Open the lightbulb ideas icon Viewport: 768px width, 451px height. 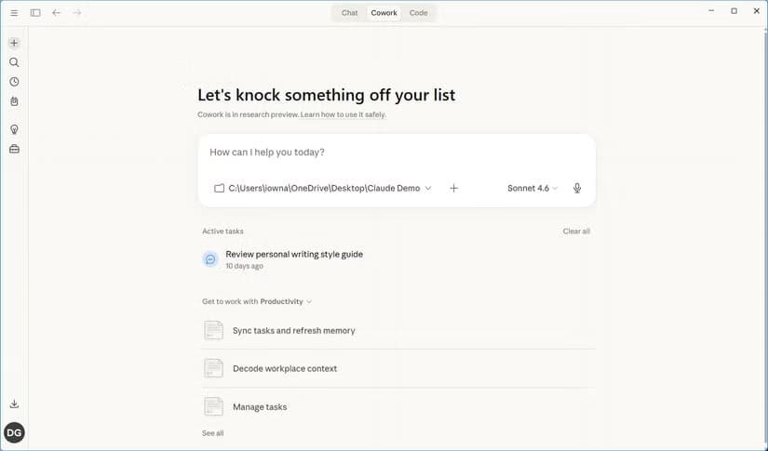pyautogui.click(x=14, y=129)
